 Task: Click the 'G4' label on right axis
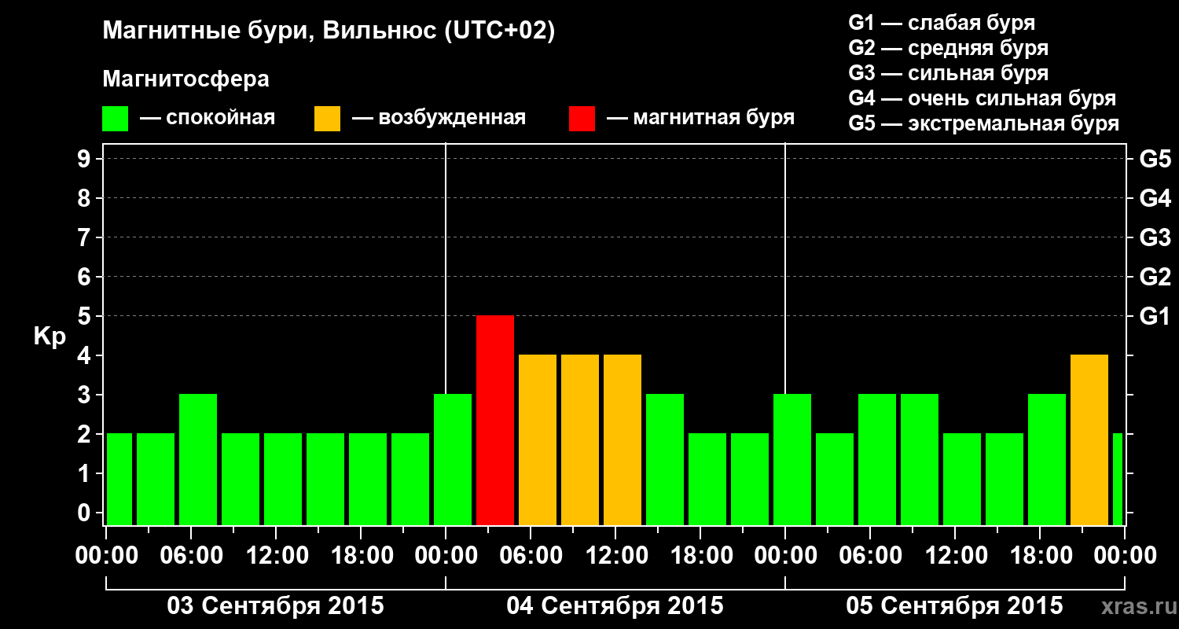tap(1155, 199)
